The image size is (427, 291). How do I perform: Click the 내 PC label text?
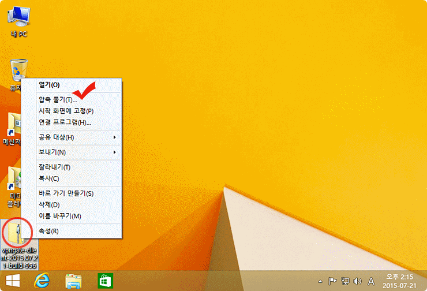click(19, 34)
